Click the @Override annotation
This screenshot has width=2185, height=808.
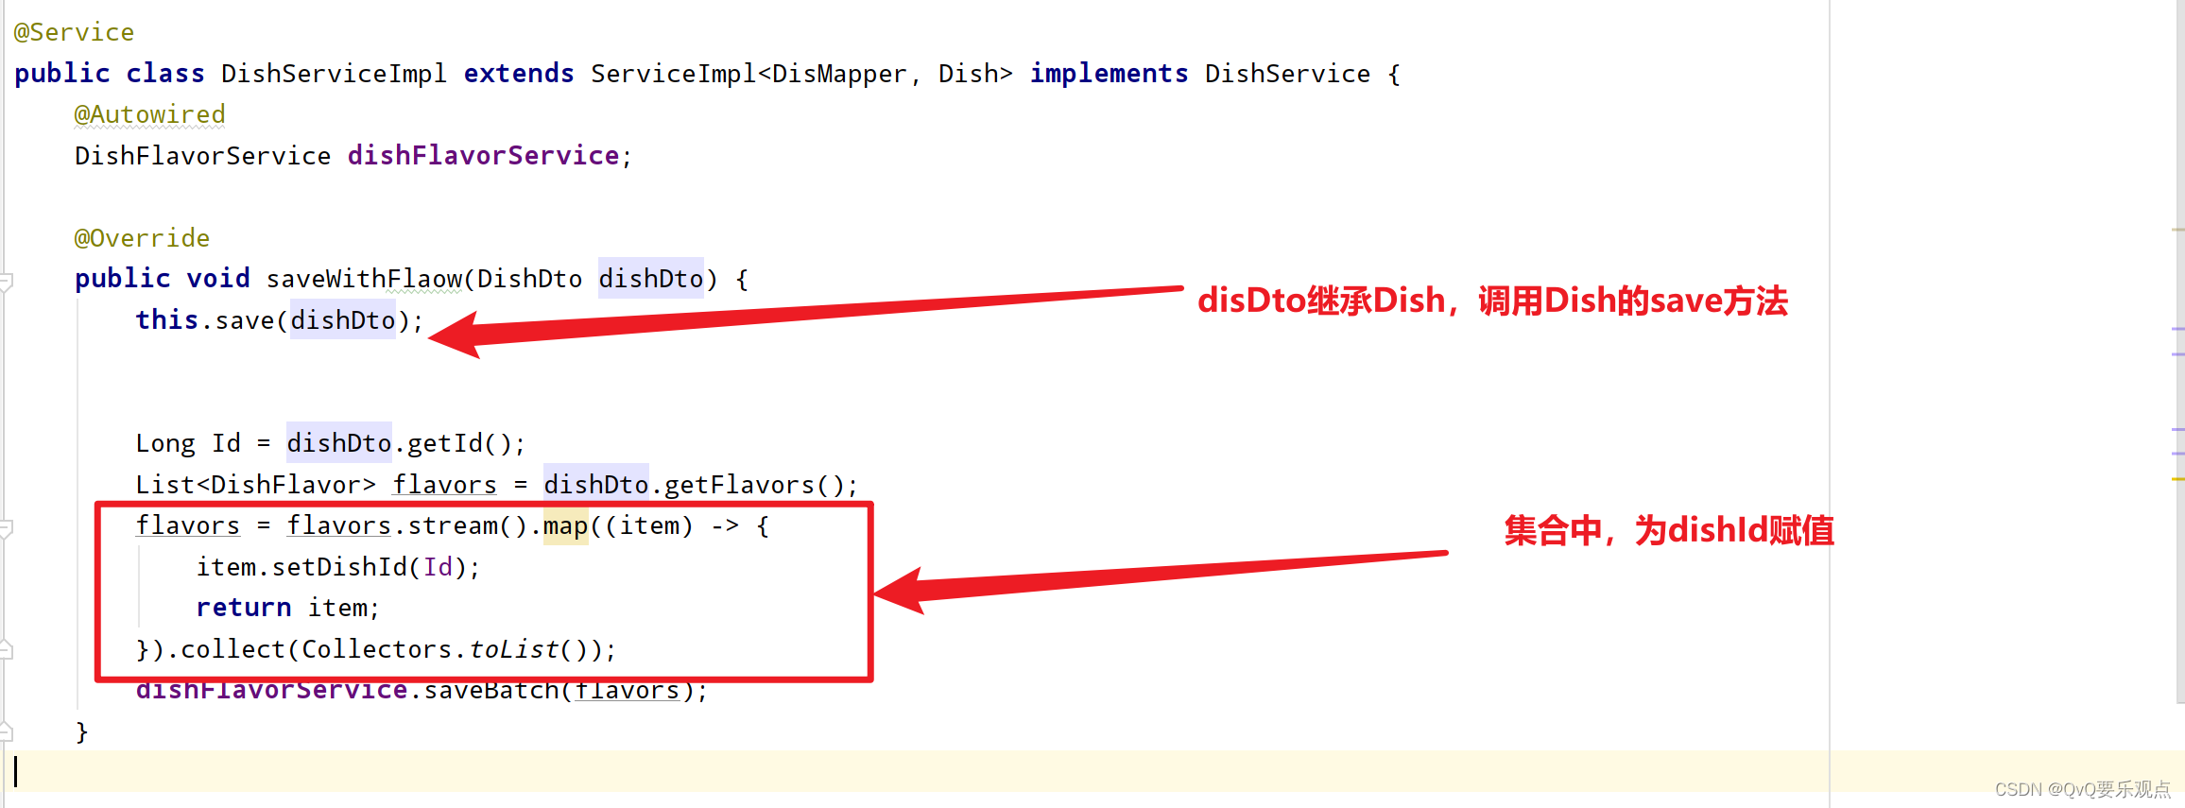click(142, 238)
